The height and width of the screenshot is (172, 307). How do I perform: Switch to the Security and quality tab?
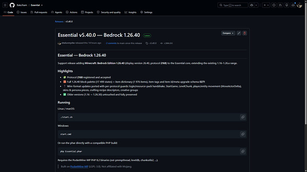click(x=109, y=12)
